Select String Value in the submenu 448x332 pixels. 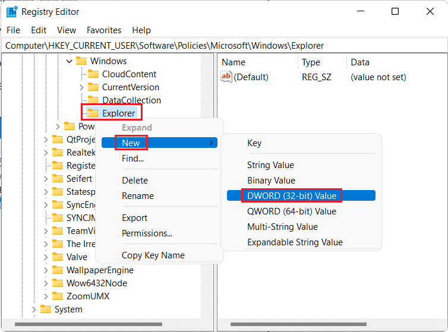point(301,165)
